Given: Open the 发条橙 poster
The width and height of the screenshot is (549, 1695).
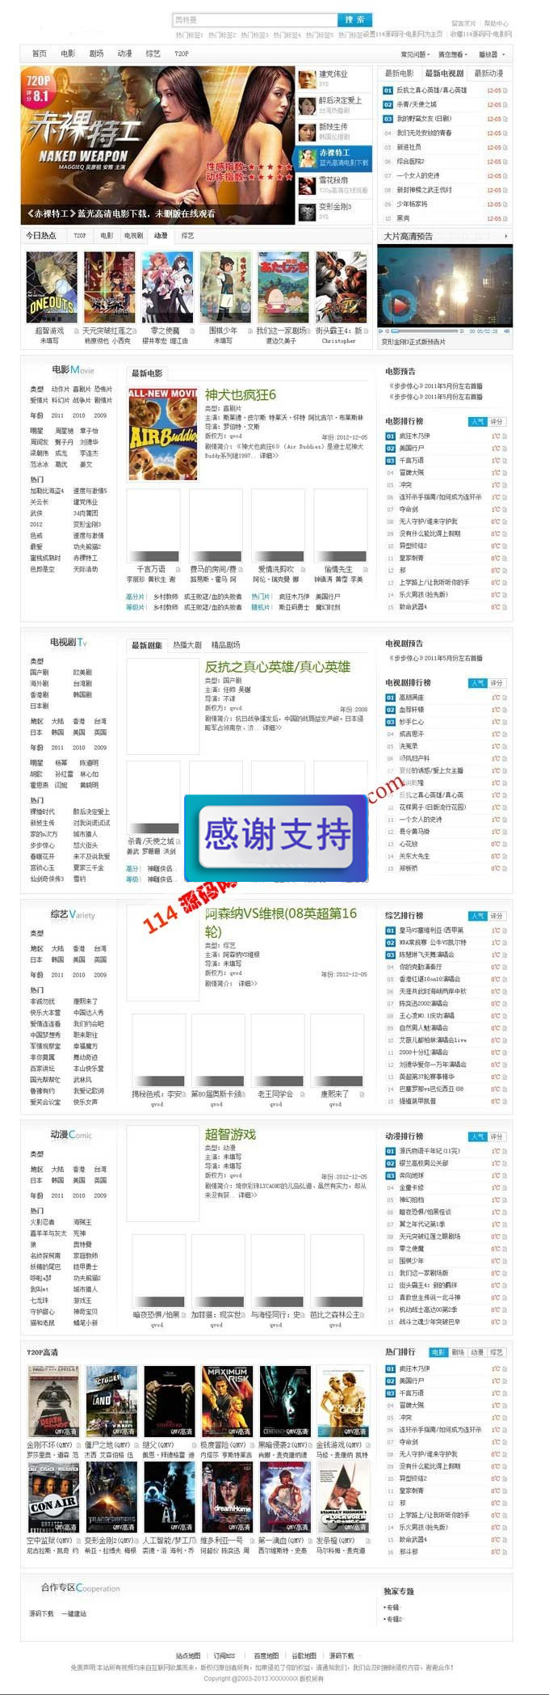Looking at the screenshot, I should pyautogui.click(x=343, y=1497).
